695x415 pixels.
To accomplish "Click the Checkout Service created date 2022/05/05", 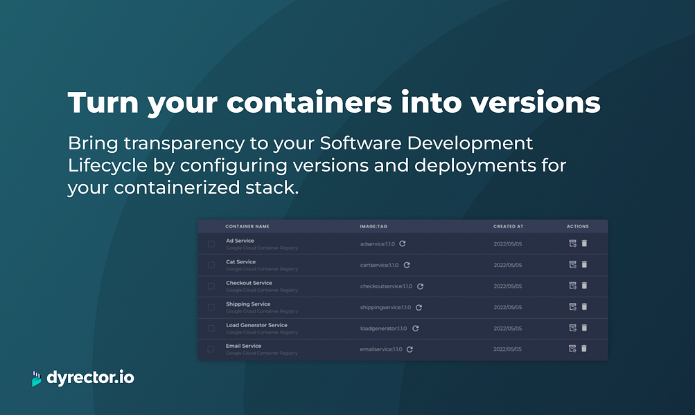I will tap(508, 286).
